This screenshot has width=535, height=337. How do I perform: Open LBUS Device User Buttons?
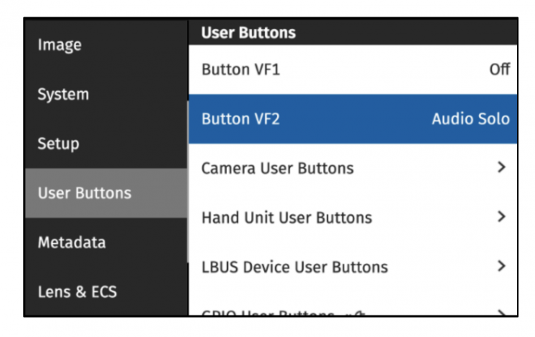point(294,267)
